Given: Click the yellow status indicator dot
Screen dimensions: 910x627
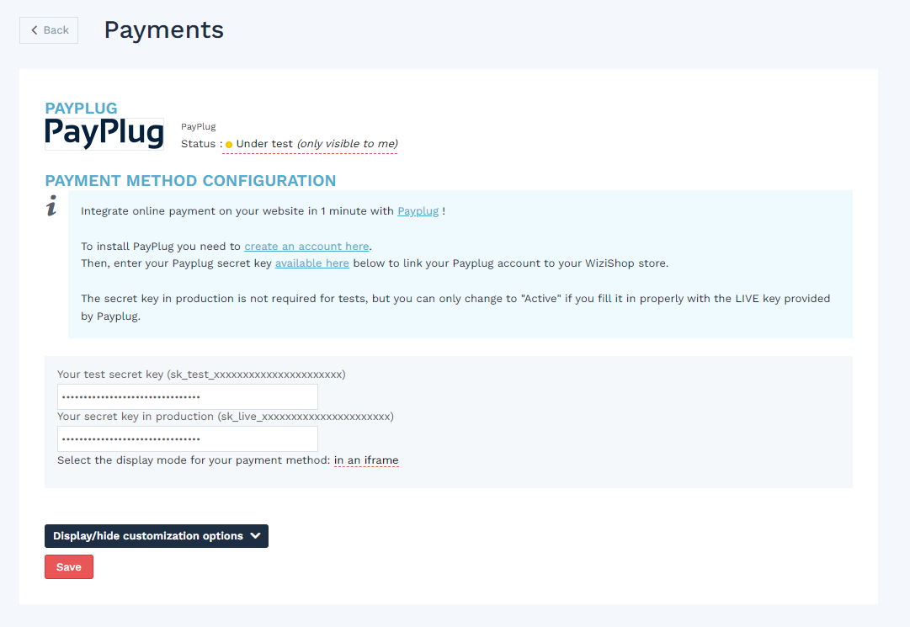Looking at the screenshot, I should pos(229,145).
